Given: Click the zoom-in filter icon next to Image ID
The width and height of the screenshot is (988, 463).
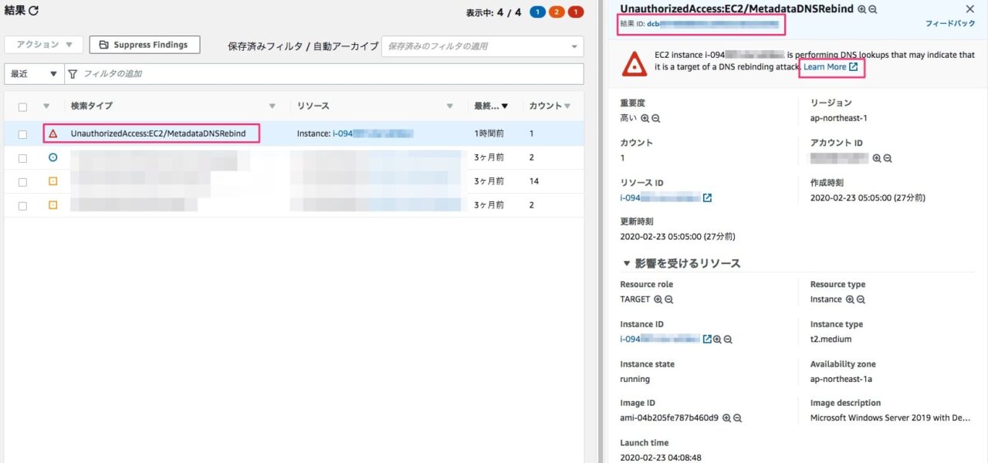Looking at the screenshot, I should pos(726,417).
